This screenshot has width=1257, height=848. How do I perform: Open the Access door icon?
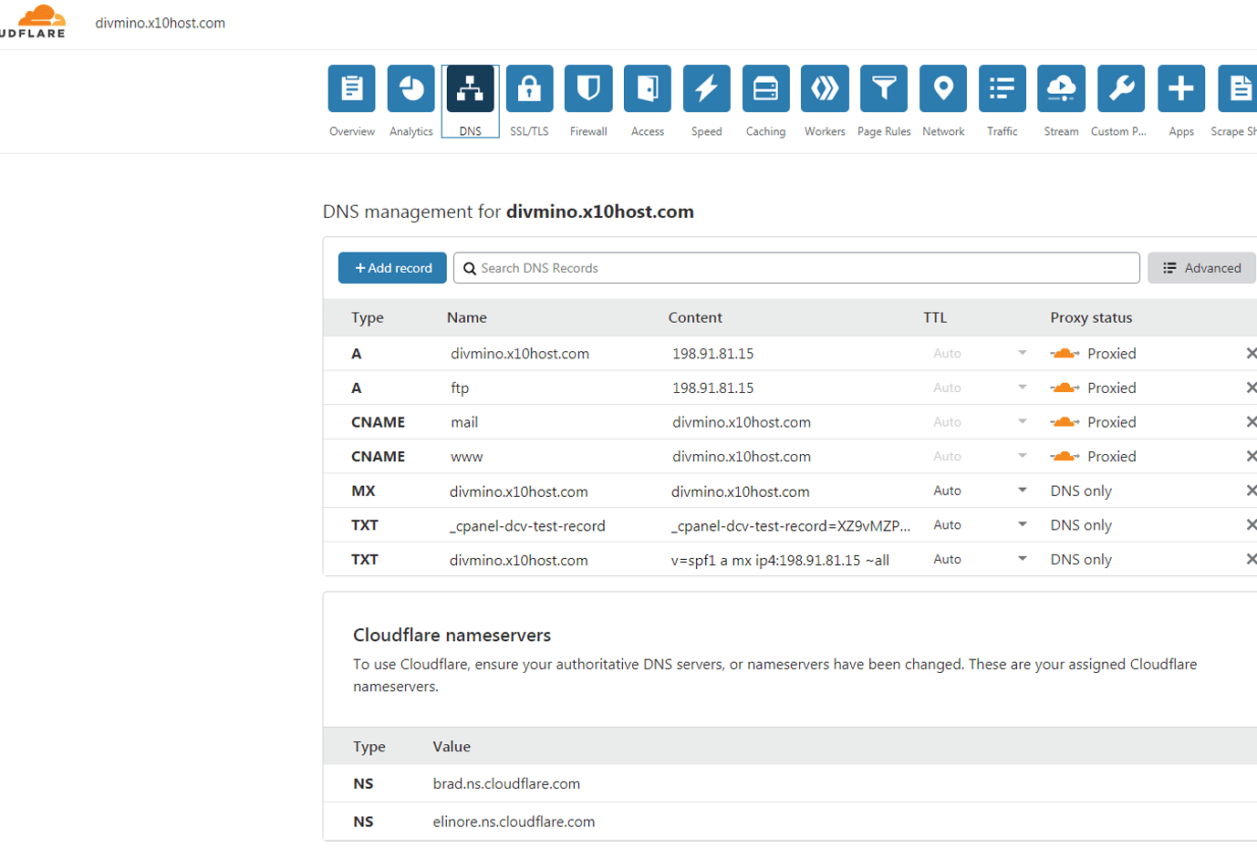[x=648, y=88]
